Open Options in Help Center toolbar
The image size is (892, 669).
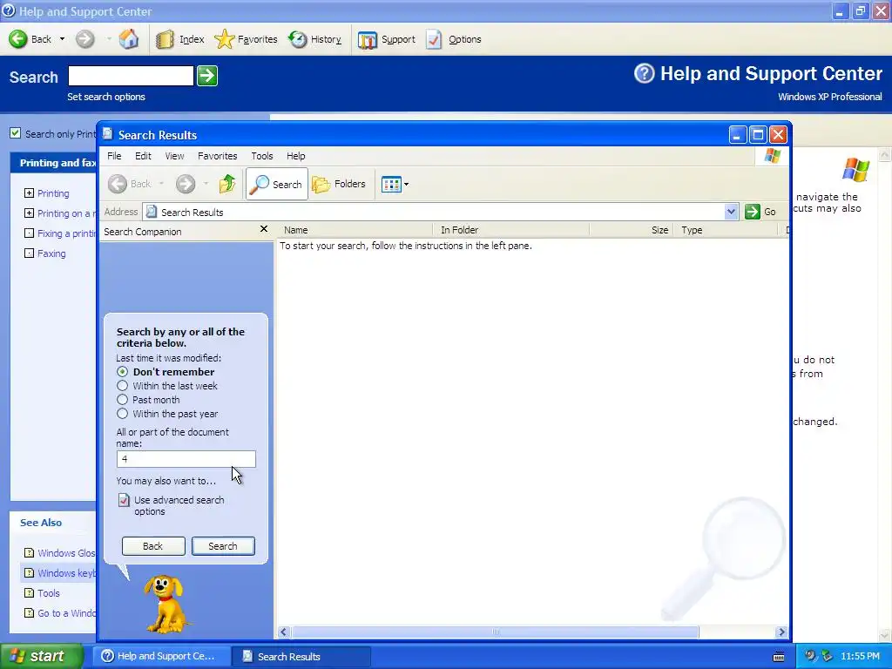pos(454,39)
